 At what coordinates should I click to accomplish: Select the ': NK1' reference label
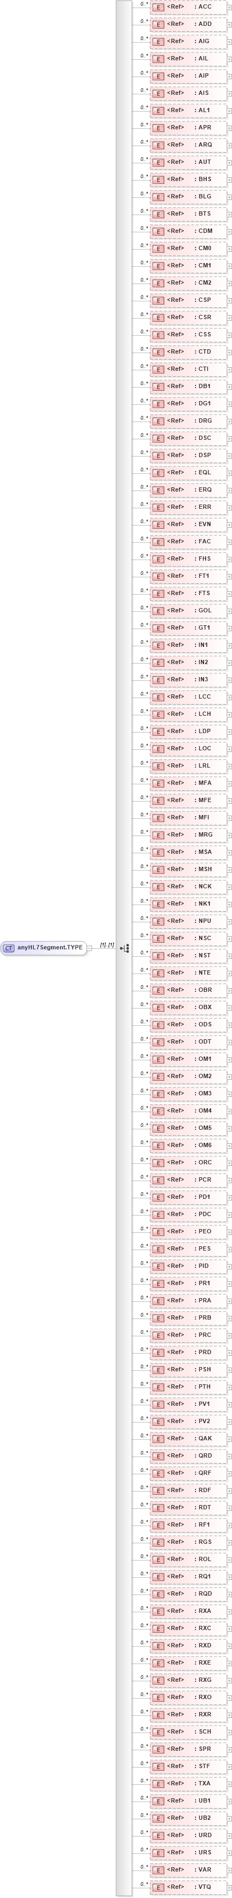(202, 903)
